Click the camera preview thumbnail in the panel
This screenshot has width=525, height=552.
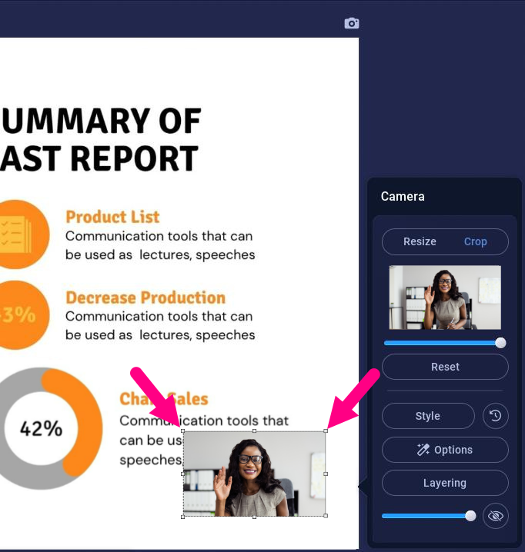click(x=445, y=298)
